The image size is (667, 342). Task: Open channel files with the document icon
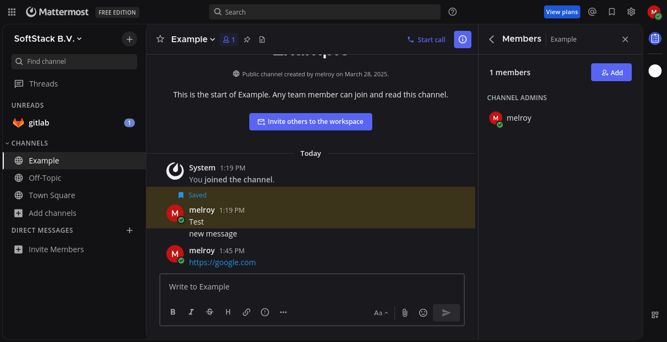click(x=262, y=39)
